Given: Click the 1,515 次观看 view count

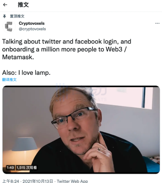Looking at the screenshot, I should (27, 168).
